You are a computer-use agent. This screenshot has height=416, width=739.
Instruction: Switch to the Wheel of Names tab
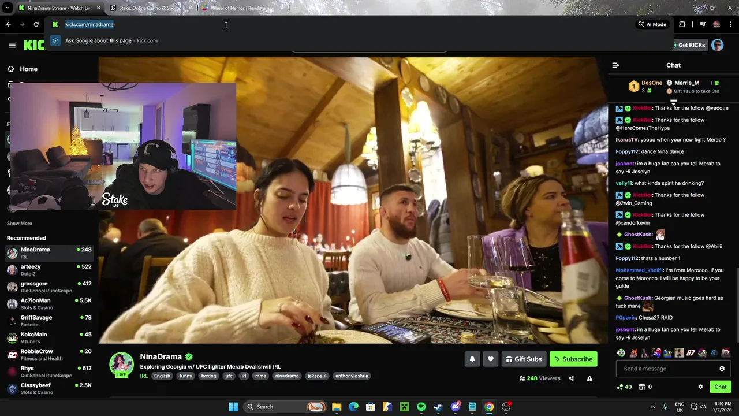242,8
